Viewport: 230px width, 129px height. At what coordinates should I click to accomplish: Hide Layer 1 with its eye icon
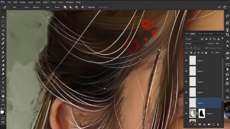[186, 61]
